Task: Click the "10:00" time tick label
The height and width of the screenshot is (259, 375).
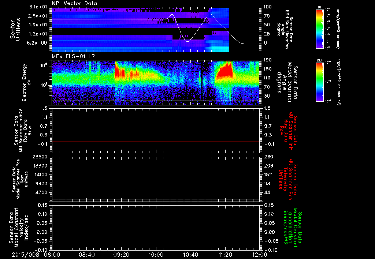Action: tap(156, 255)
